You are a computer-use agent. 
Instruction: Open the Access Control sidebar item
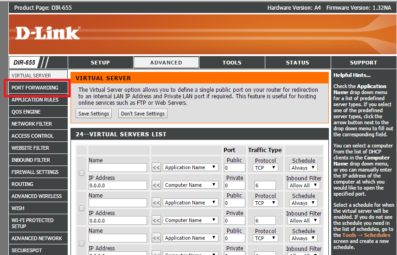click(38, 136)
